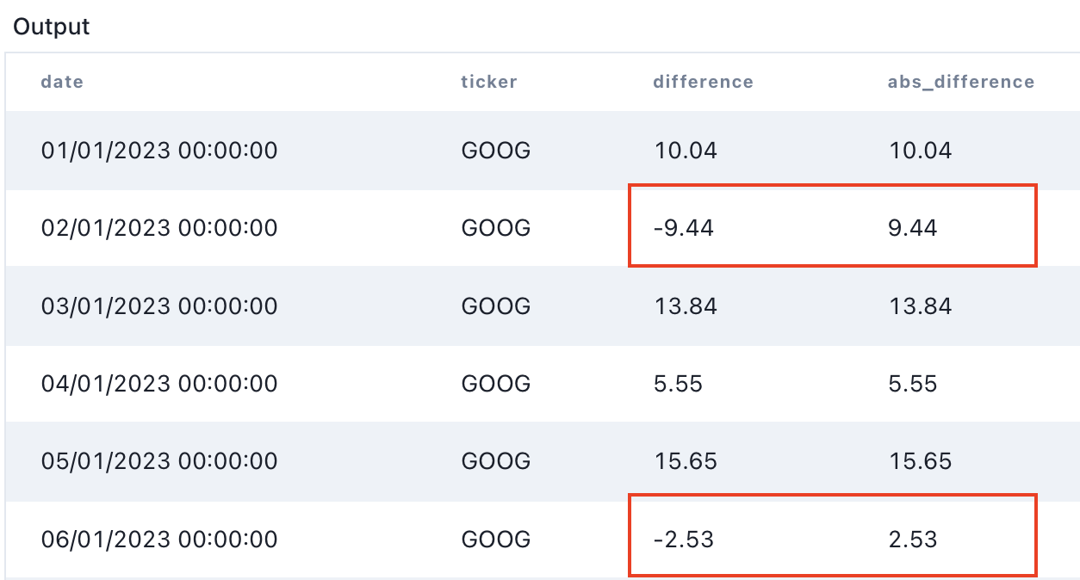This screenshot has width=1080, height=580.
Task: Select the 01/01/2023 date cell
Action: pos(159,151)
